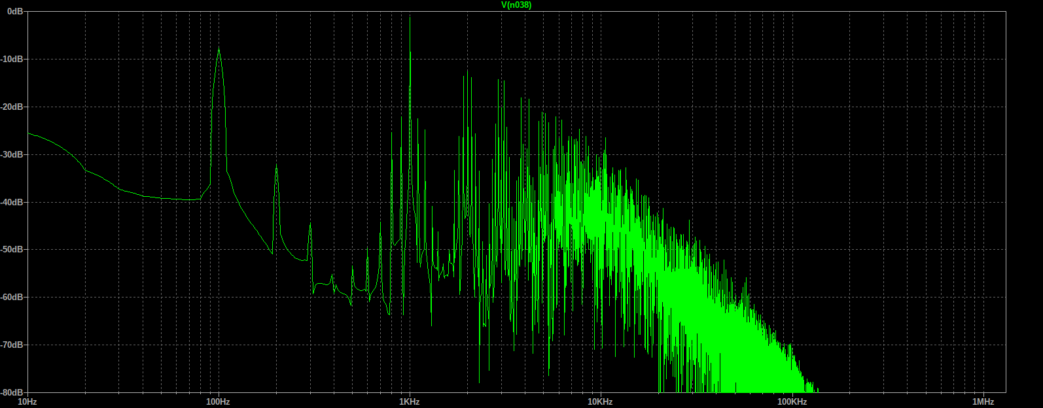Click the 100Hz spectral peak tip
The height and width of the screenshot is (408, 1043).
[219, 48]
